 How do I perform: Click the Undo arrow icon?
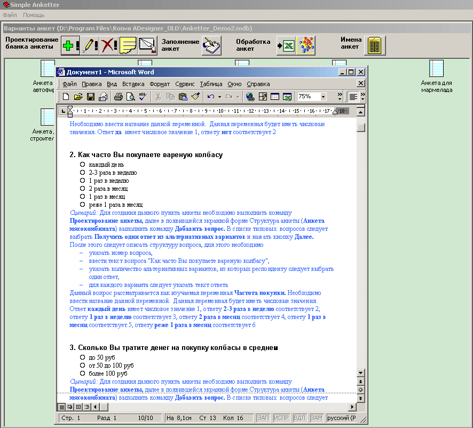point(210,97)
